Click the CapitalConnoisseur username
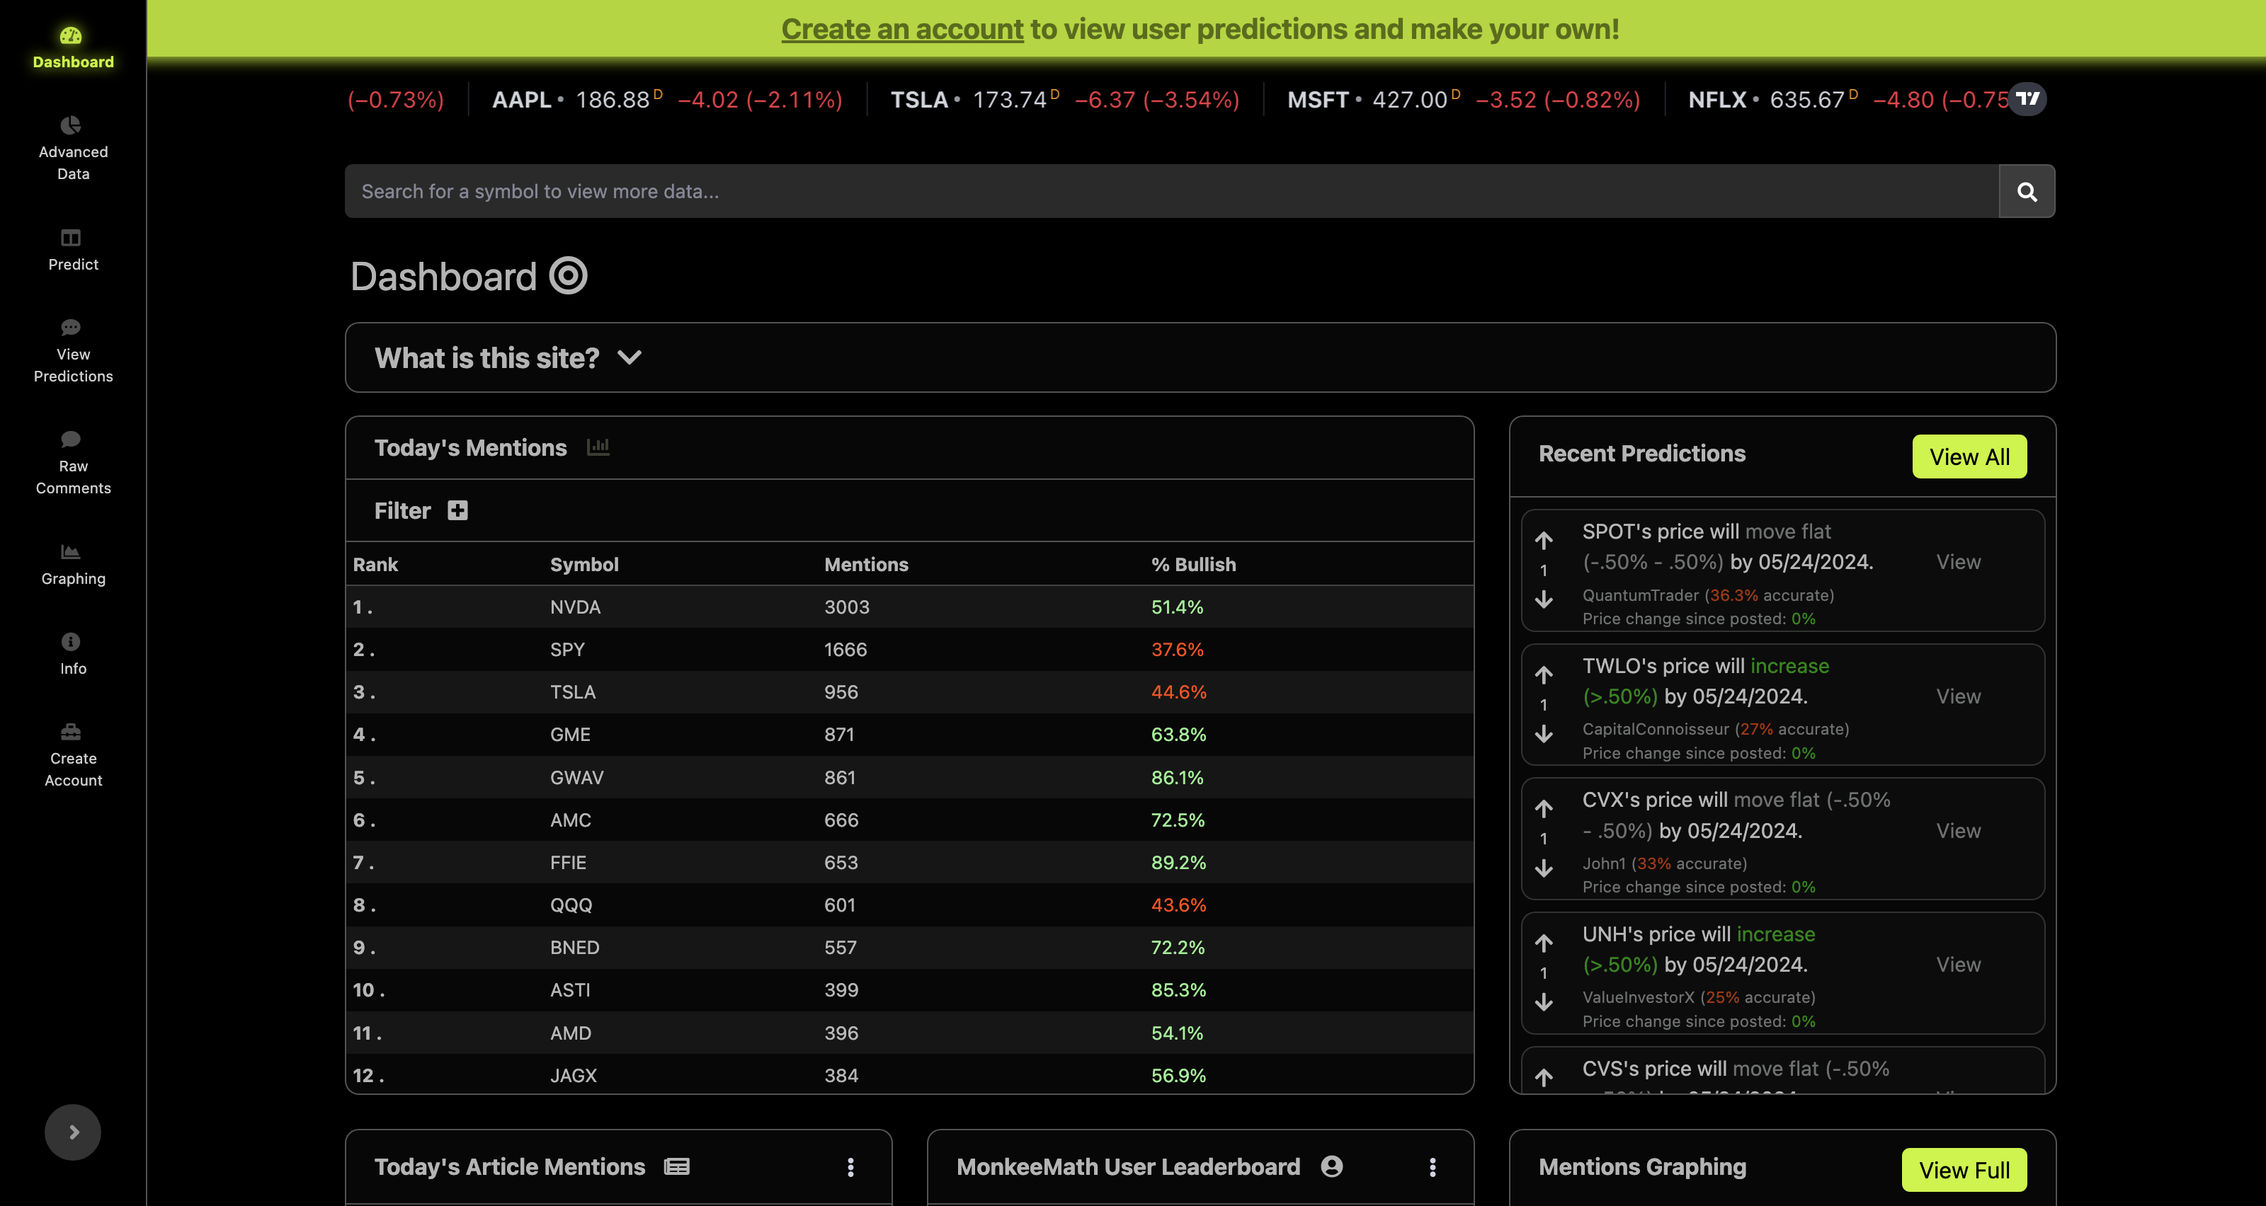The image size is (2266, 1206). pos(1656,729)
